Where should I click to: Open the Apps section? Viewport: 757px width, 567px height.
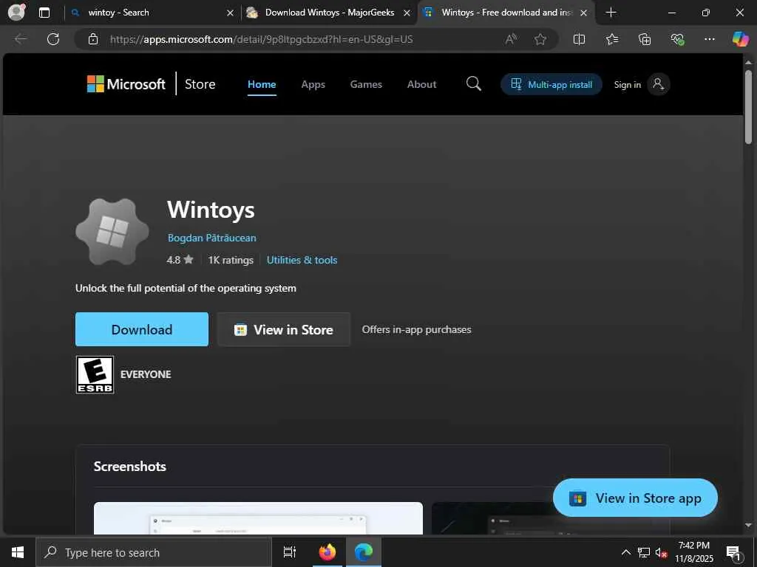(313, 84)
